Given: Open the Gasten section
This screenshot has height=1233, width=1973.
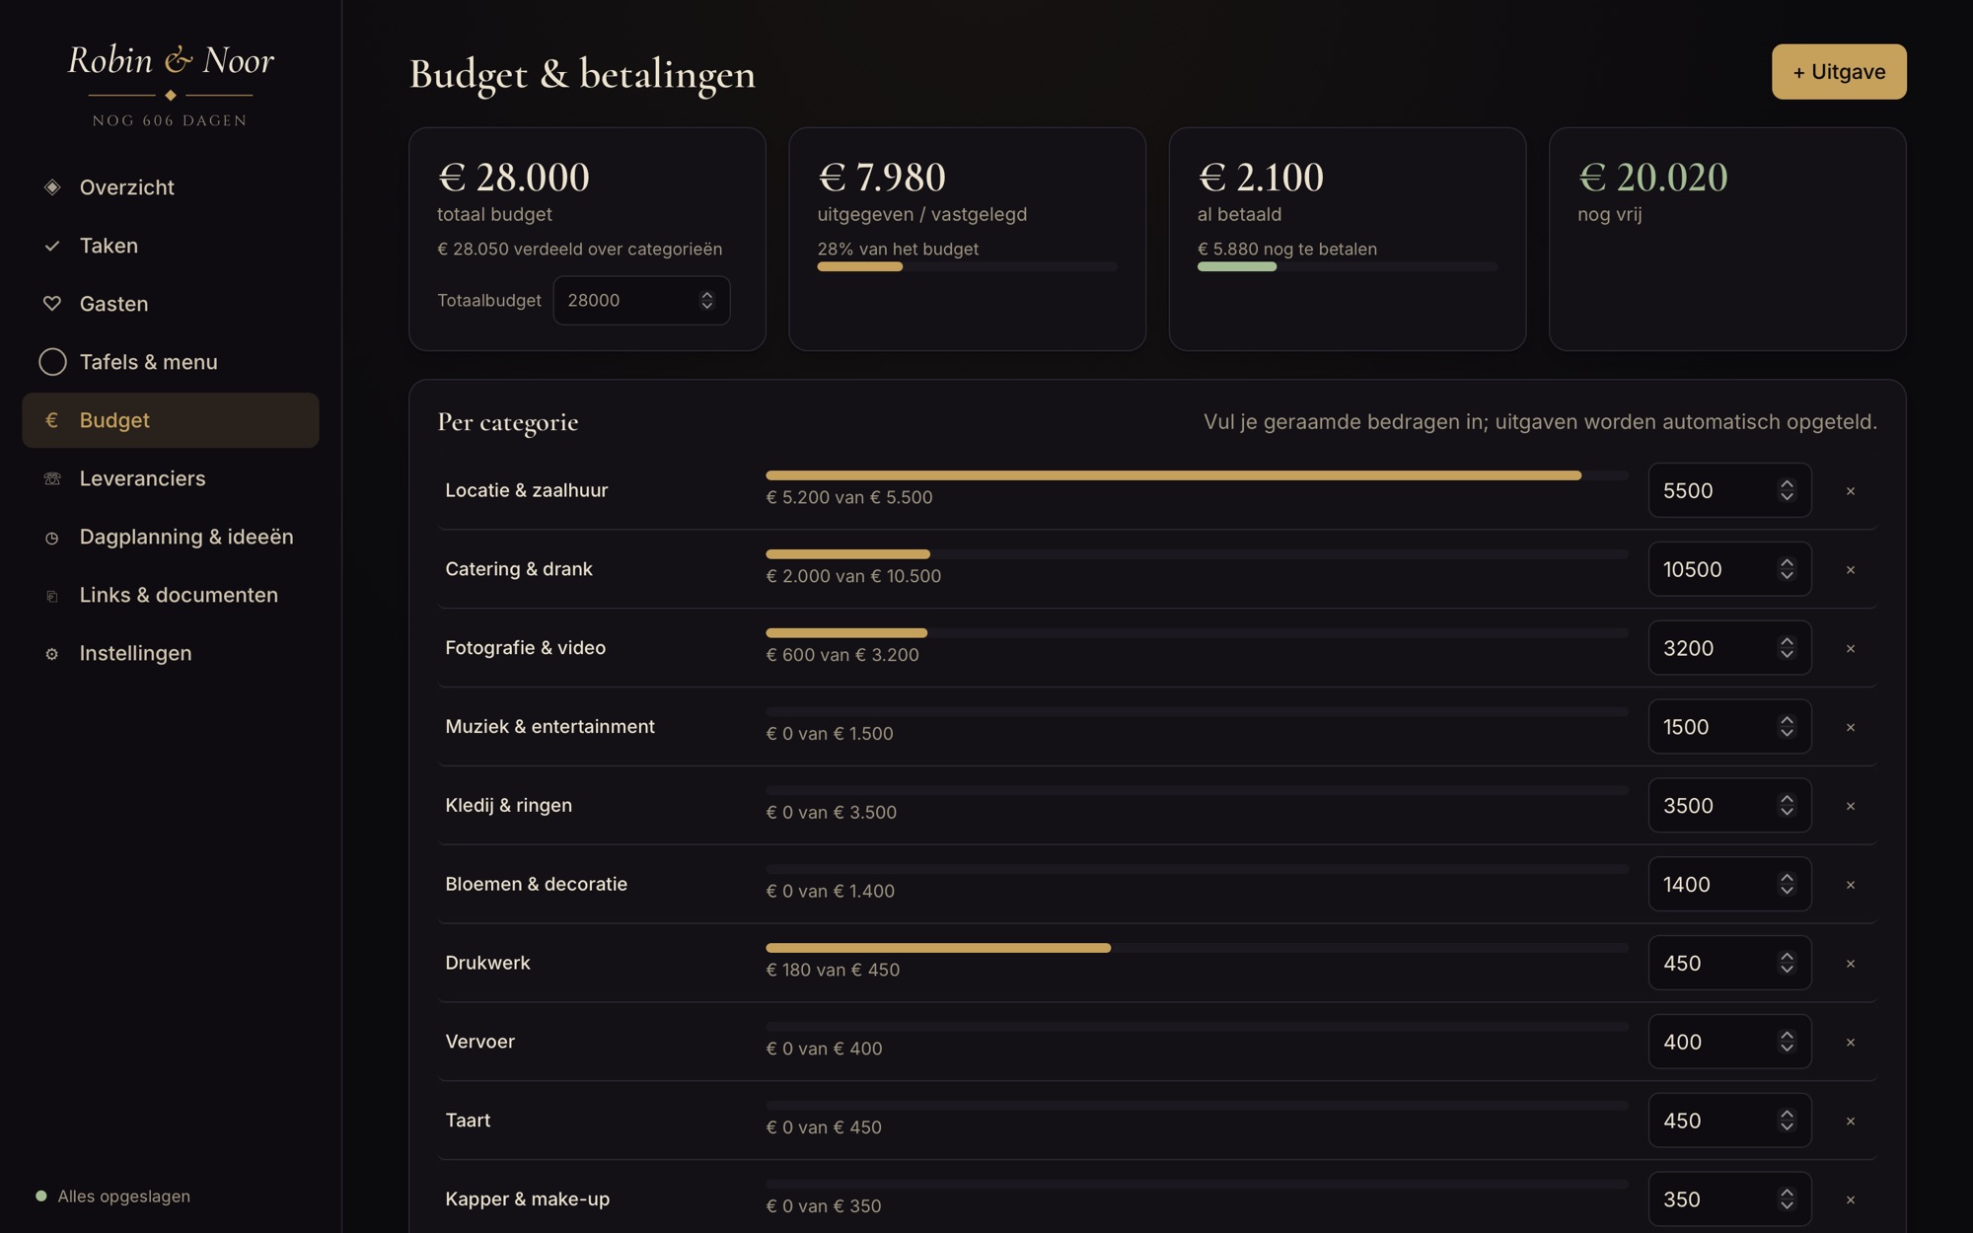Looking at the screenshot, I should [170, 304].
